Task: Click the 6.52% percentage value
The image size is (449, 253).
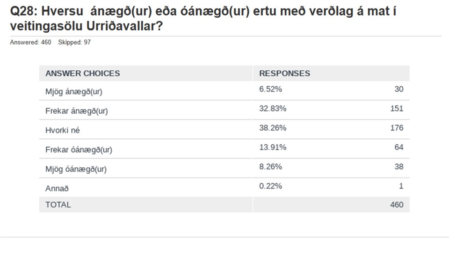Action: coord(271,89)
